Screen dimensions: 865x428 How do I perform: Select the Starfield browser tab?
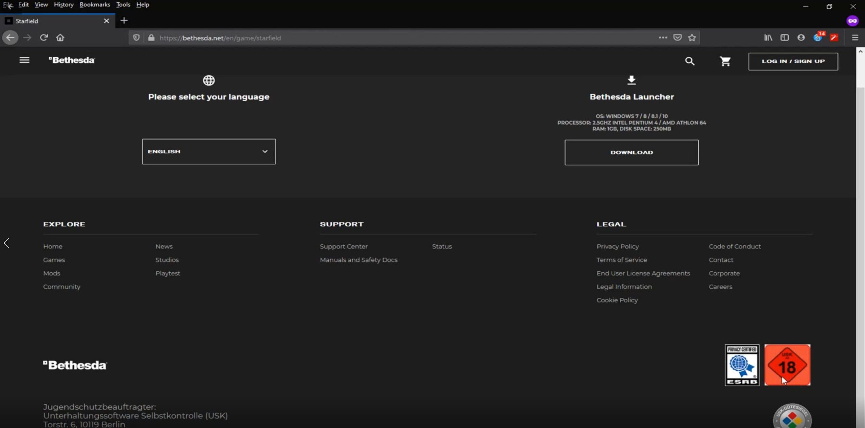57,21
